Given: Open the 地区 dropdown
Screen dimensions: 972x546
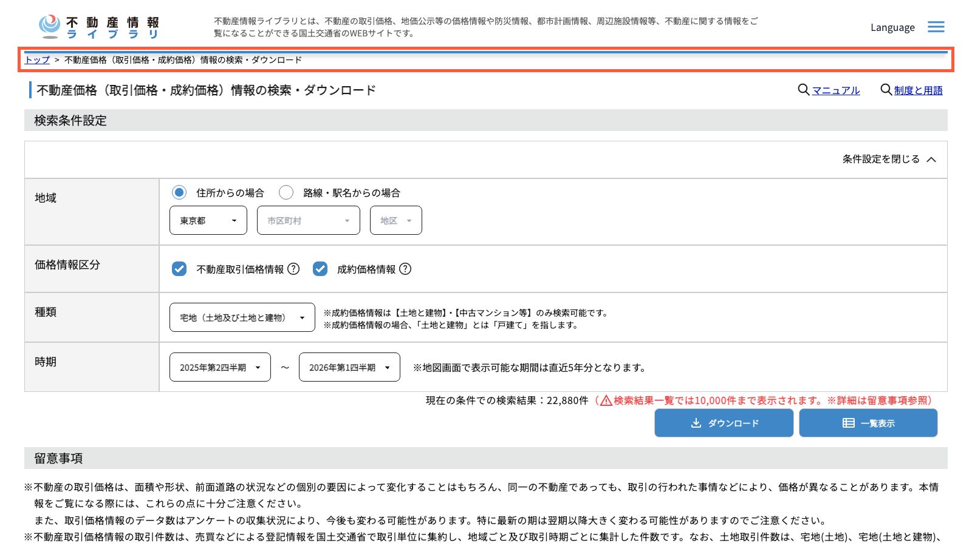Looking at the screenshot, I should [x=396, y=220].
